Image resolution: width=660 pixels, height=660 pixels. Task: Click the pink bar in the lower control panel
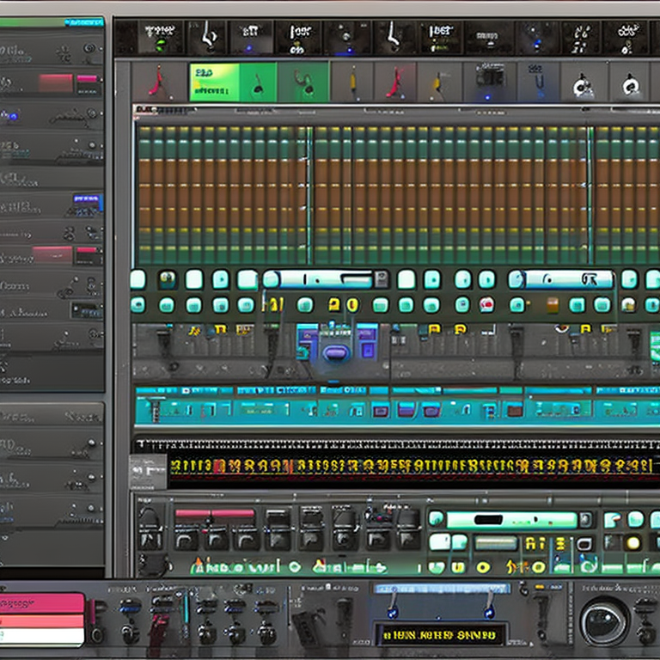(215, 513)
